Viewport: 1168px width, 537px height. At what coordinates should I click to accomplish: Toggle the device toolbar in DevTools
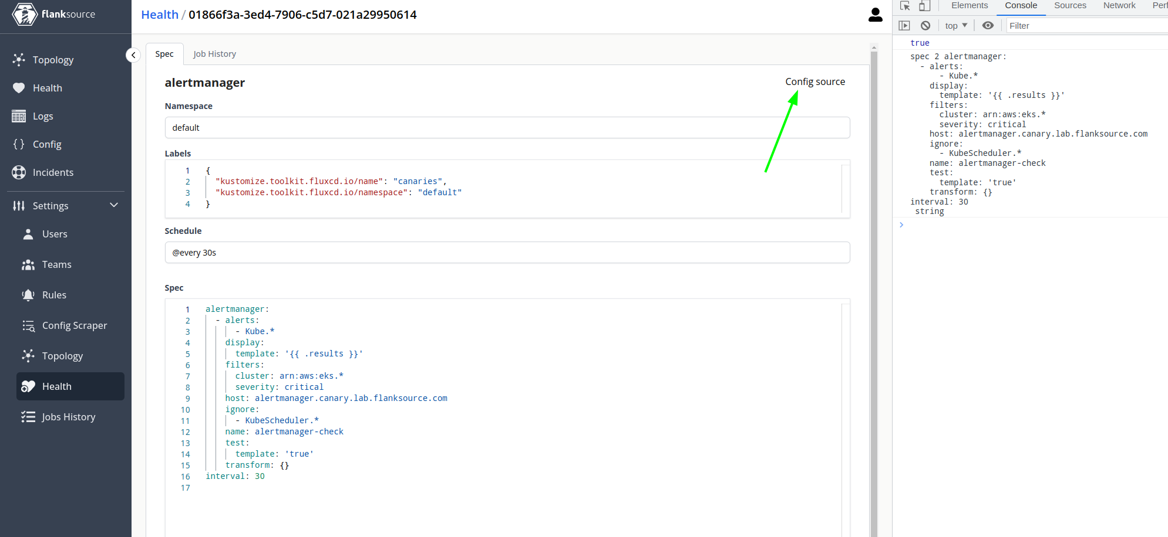click(x=924, y=5)
